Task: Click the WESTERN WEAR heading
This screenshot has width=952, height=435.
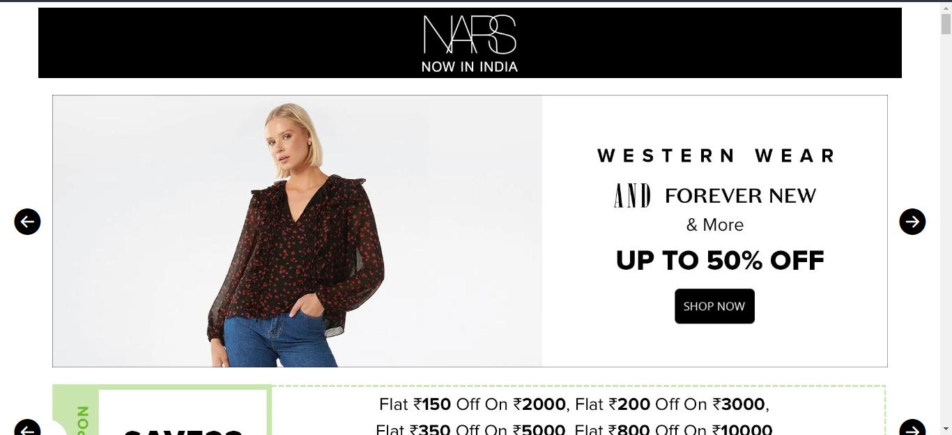Action: point(716,155)
